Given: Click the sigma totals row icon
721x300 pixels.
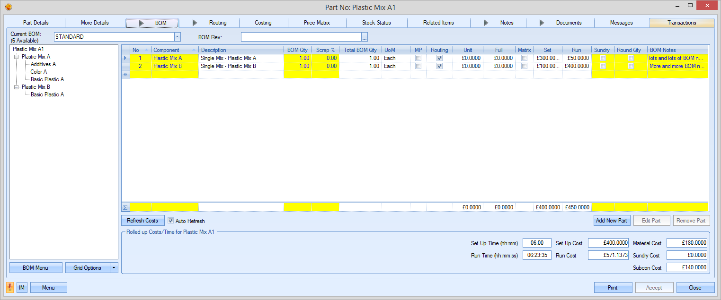Looking at the screenshot, I should (125, 207).
